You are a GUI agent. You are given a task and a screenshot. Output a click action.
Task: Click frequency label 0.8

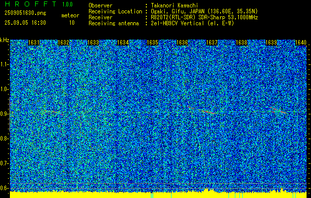coord(4,139)
